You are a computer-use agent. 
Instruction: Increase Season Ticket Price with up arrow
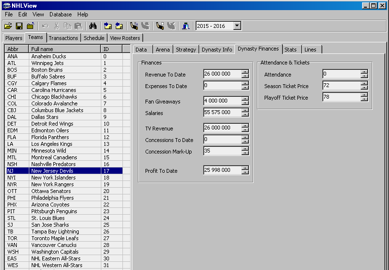(364, 83)
